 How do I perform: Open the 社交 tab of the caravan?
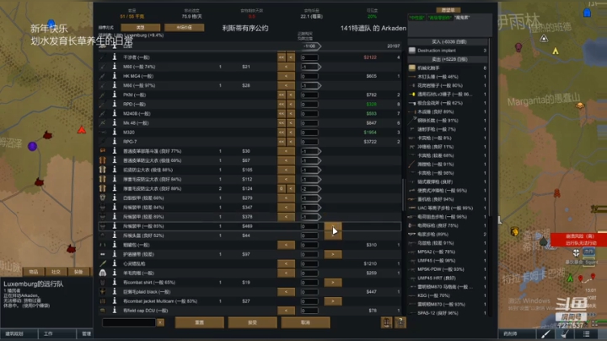click(56, 272)
